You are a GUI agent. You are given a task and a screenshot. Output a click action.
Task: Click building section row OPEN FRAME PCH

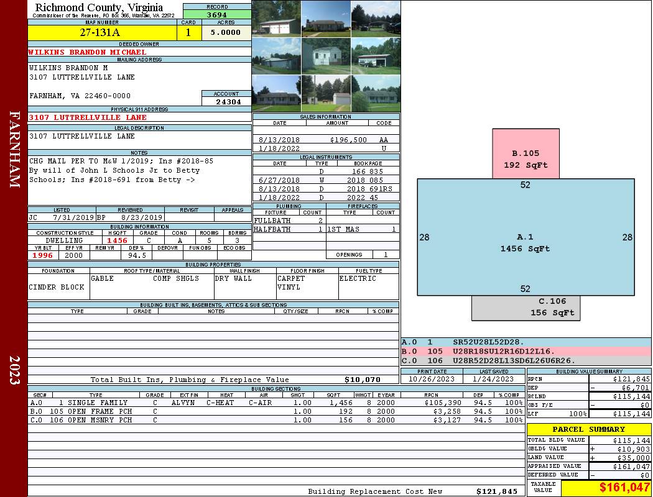(277, 411)
